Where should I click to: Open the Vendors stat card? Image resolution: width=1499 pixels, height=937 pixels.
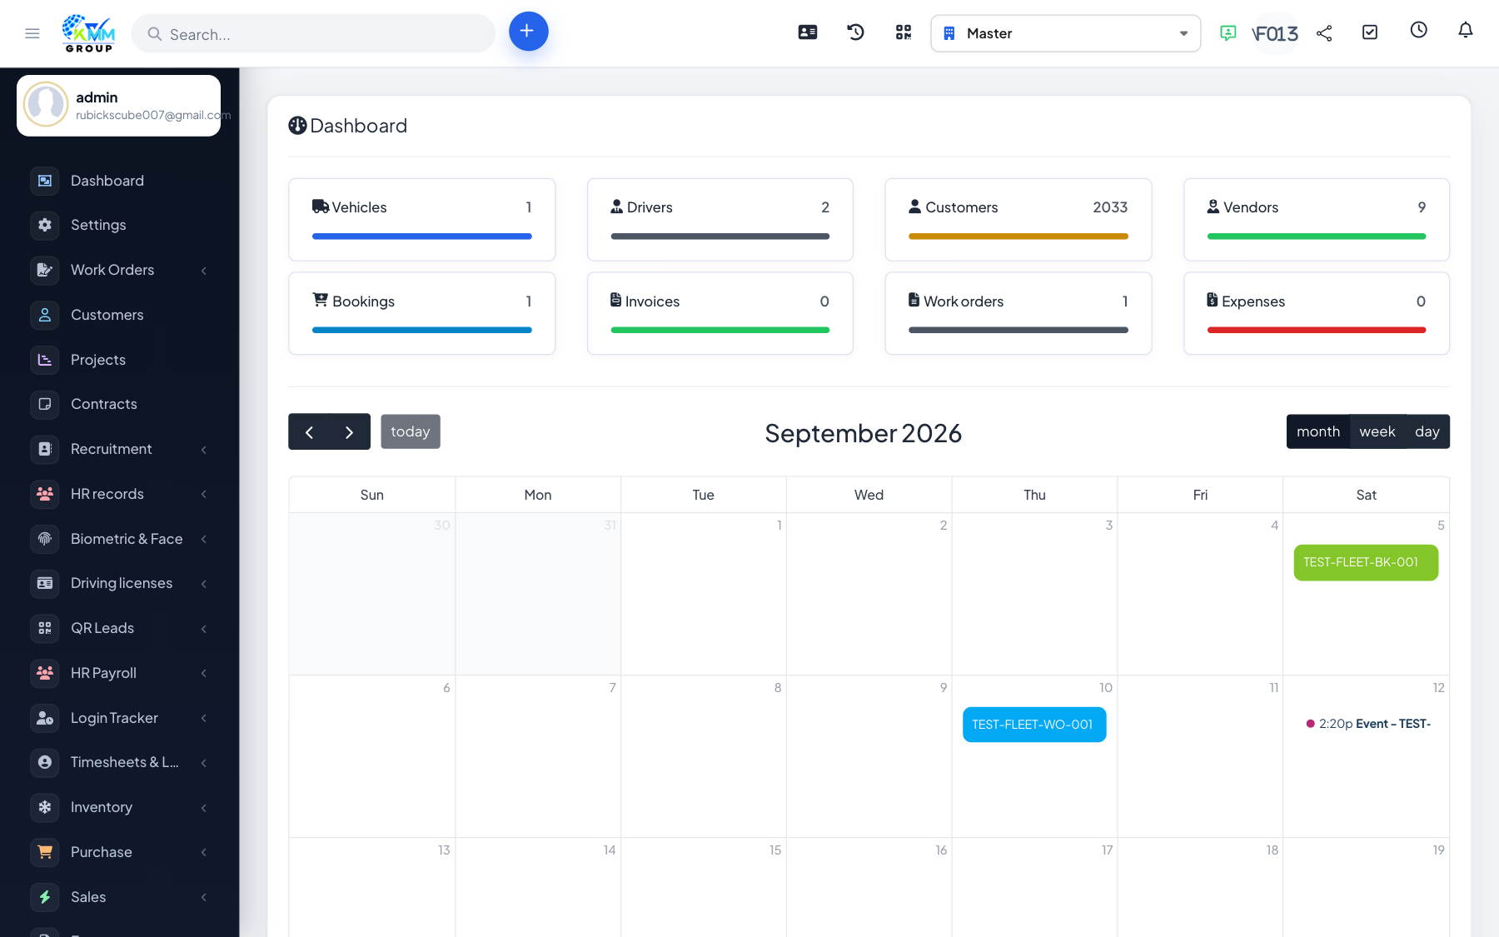[1317, 220]
